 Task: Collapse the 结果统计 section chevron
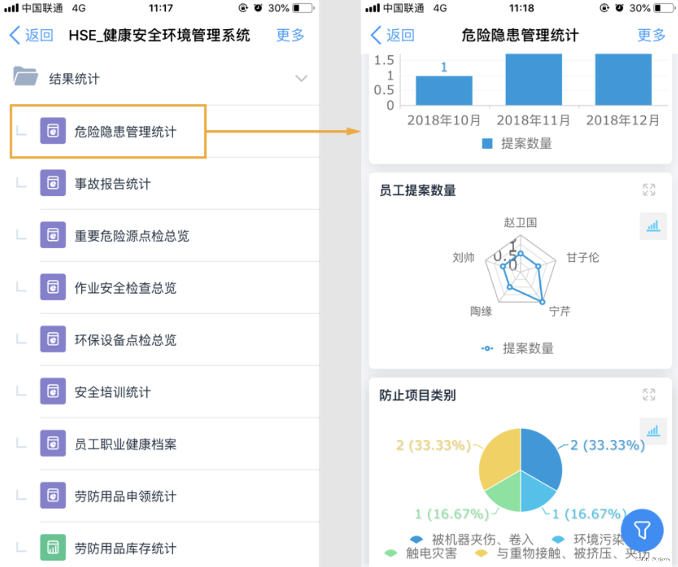[301, 78]
